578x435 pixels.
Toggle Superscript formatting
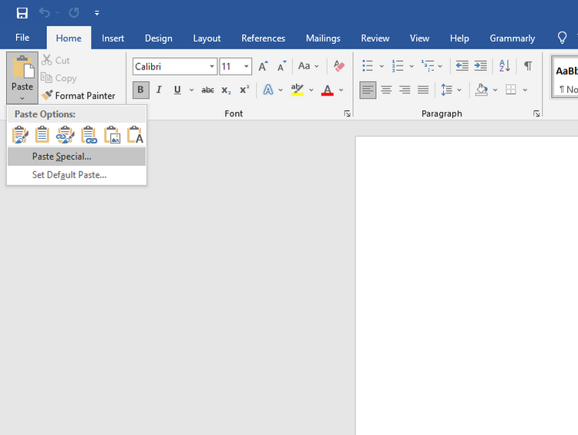244,89
